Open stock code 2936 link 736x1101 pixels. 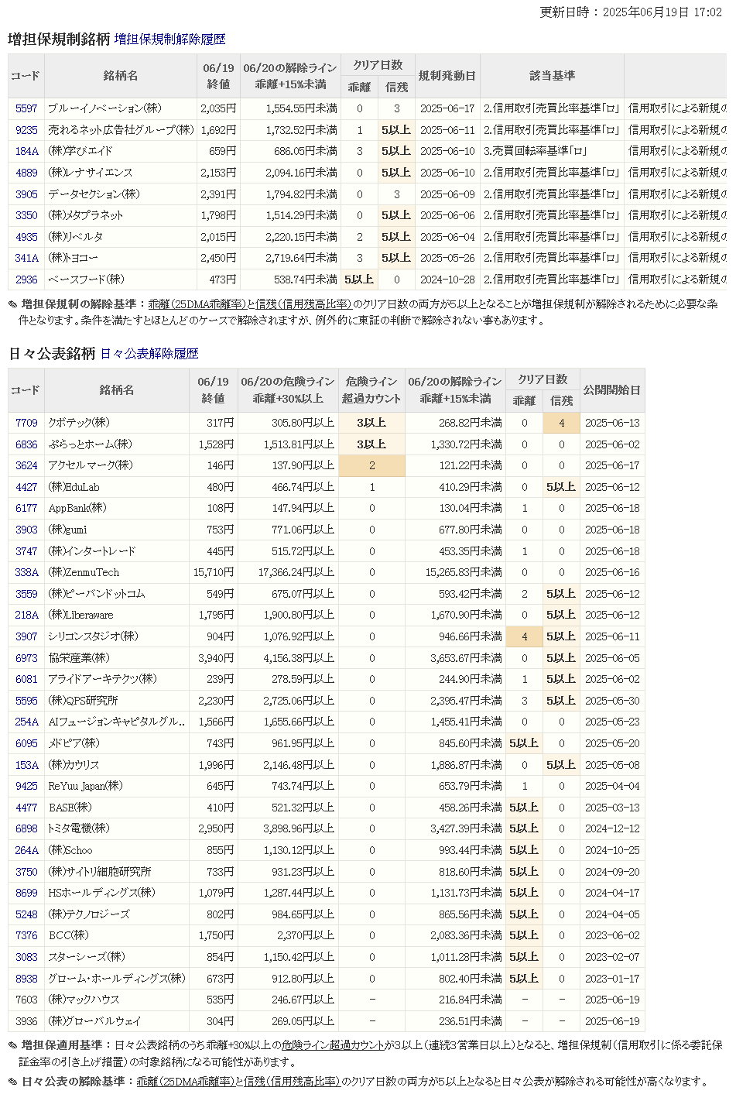(26, 280)
